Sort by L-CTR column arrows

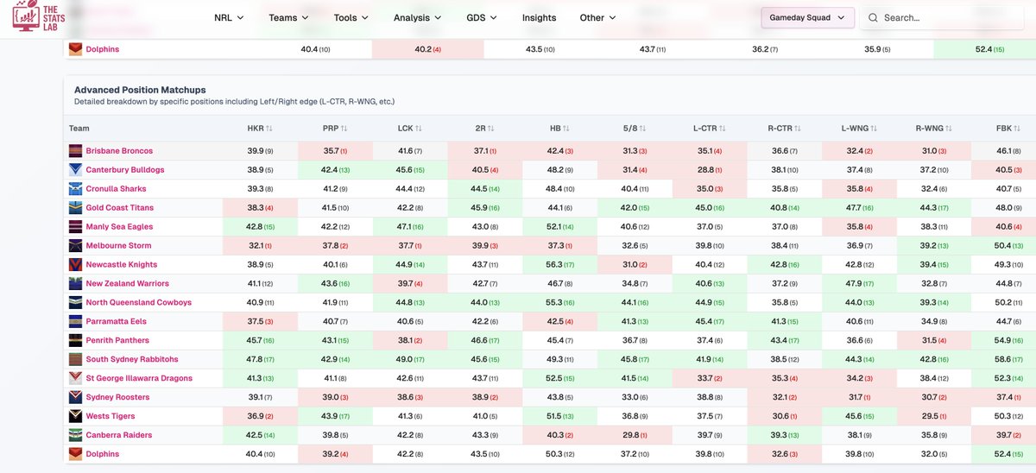(x=724, y=129)
